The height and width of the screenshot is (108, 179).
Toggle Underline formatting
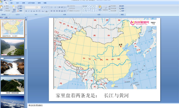click(31, 11)
